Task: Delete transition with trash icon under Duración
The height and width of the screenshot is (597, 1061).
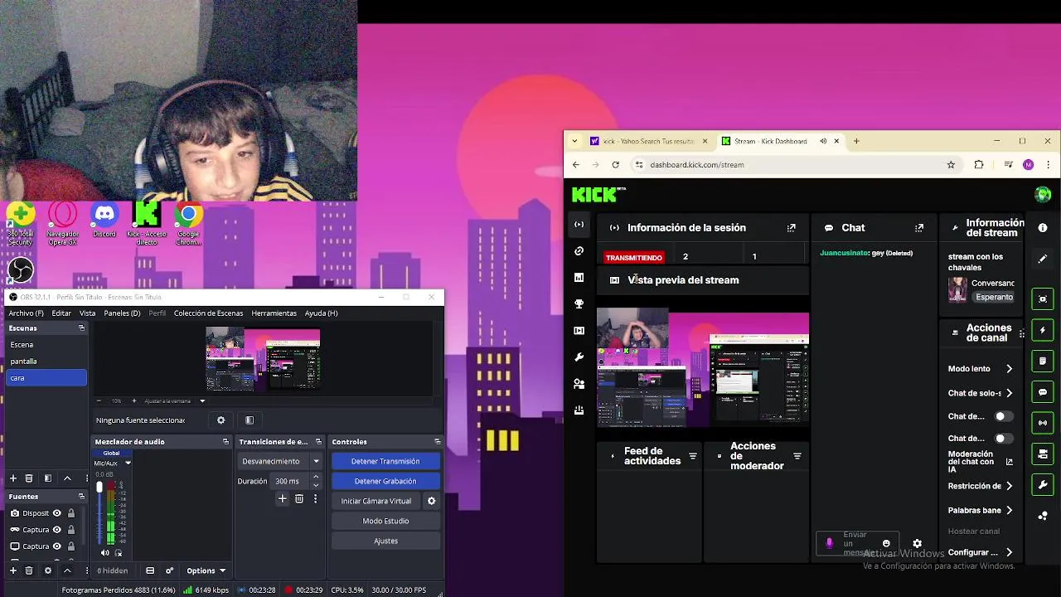Action: (299, 498)
